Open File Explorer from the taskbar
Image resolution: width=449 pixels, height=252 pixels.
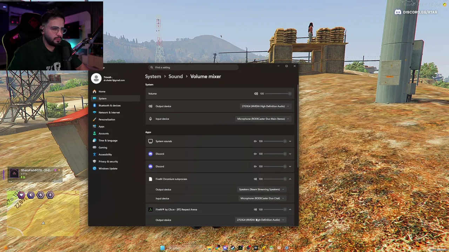click(x=209, y=248)
